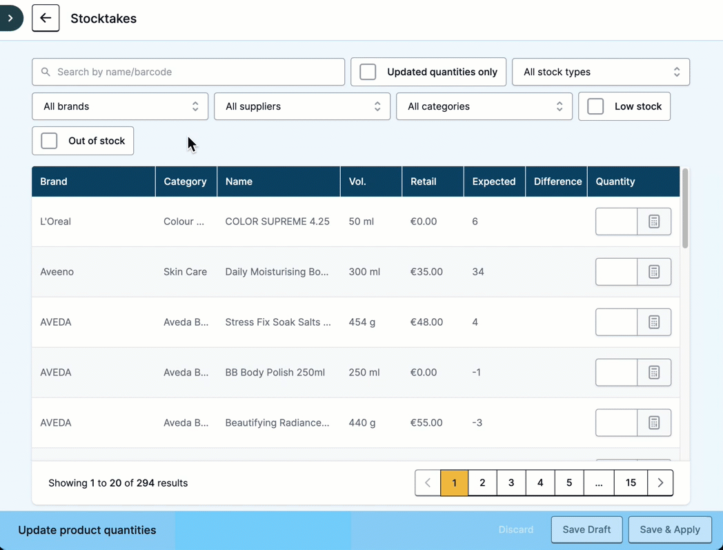Jump to results page 3
This screenshot has height=550, width=723.
point(511,482)
